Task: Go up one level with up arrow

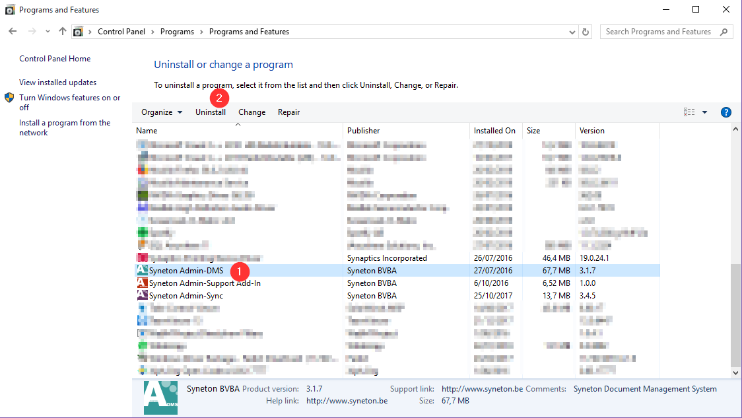Action: click(63, 32)
